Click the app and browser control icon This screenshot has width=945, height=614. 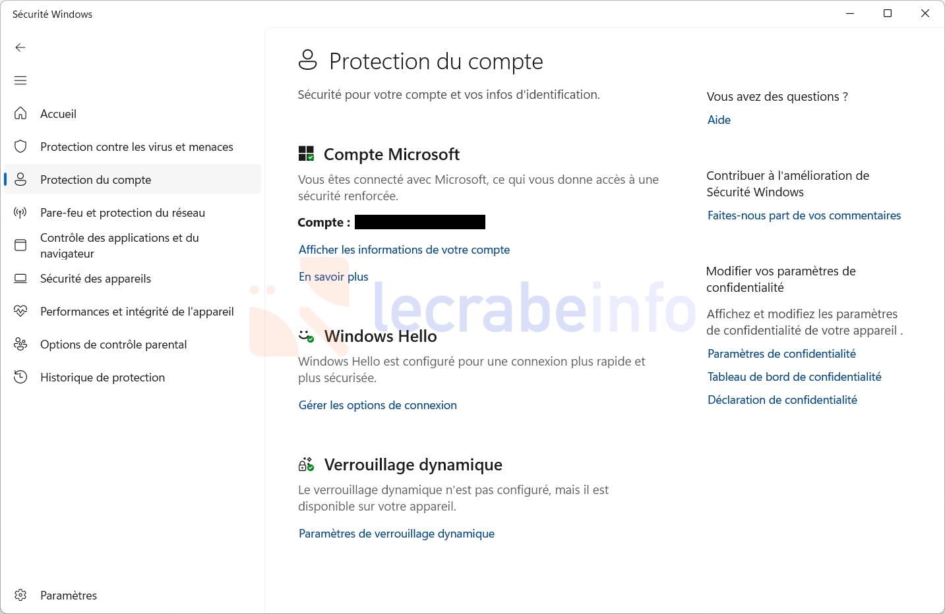tap(20, 245)
